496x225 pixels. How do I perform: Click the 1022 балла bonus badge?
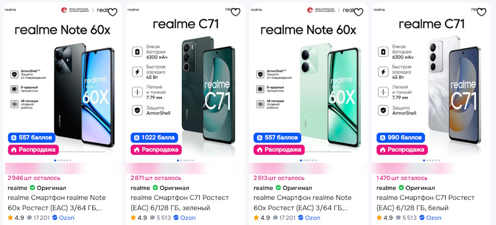pyautogui.click(x=155, y=137)
